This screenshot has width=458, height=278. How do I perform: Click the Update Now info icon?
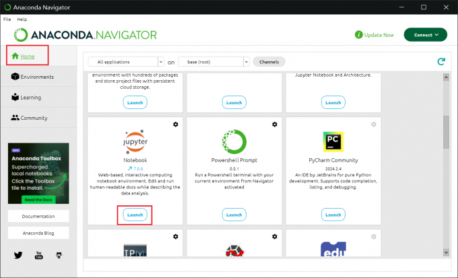pos(359,35)
